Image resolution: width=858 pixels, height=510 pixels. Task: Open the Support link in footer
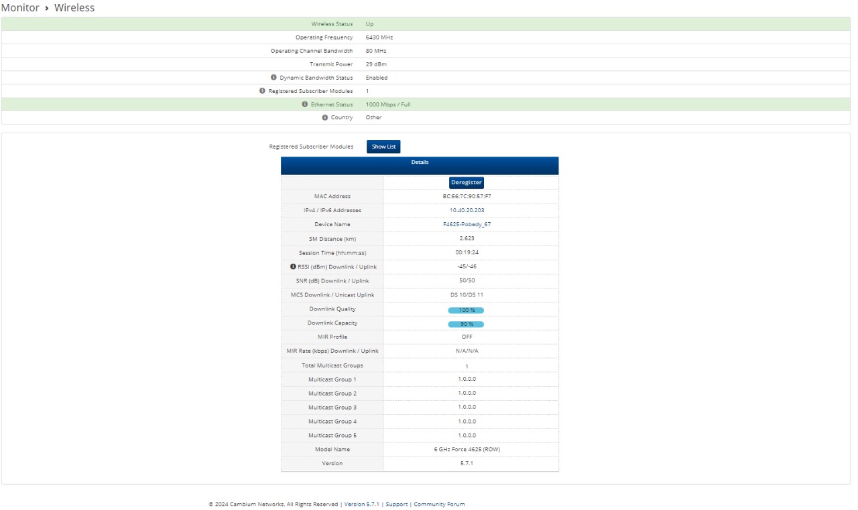click(x=397, y=504)
